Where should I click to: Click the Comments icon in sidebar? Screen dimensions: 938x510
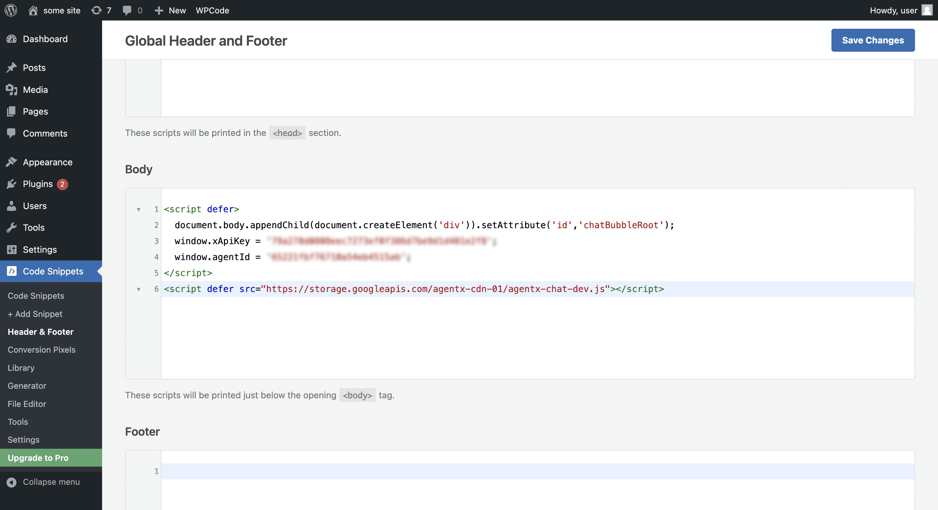(x=12, y=133)
